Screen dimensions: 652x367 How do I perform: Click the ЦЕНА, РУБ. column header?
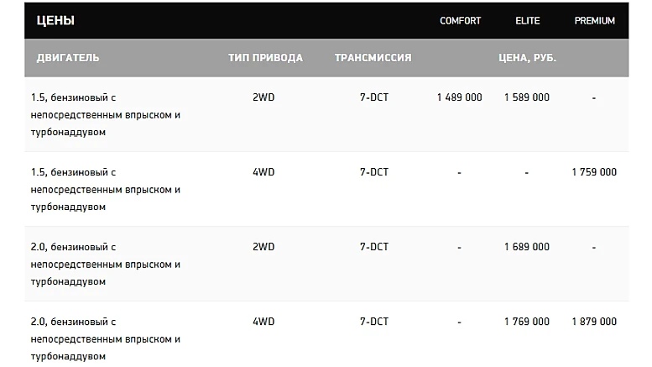coord(527,58)
